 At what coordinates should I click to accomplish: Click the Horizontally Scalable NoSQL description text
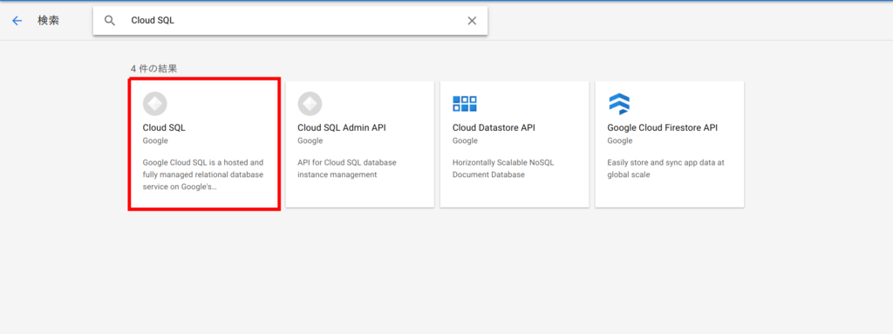(503, 168)
